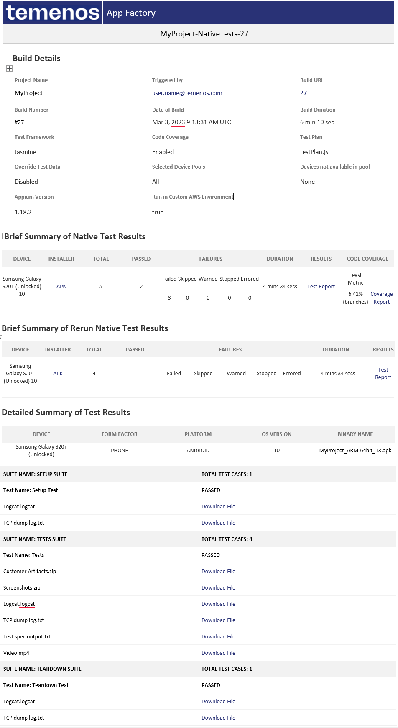
Task: Download Logcat.logcat file for Teardown Test
Action: [218, 702]
